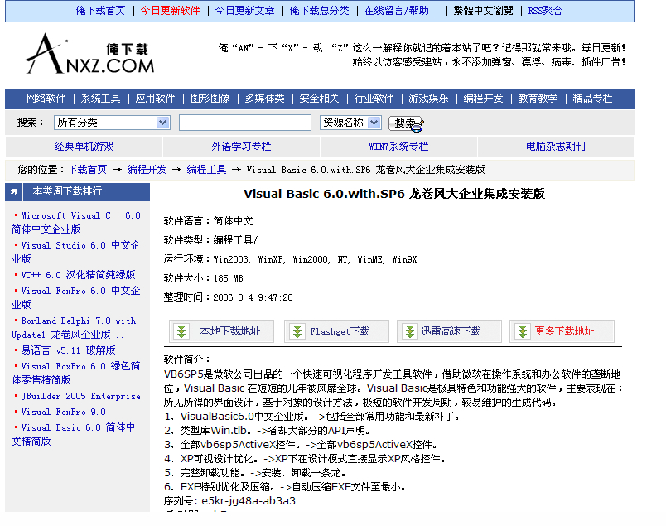Select 系统工具 in navigation bar
Screen dimensions: 666x526
[x=101, y=99]
